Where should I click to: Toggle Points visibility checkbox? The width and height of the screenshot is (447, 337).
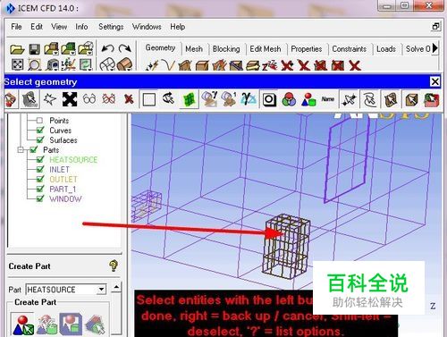39,121
